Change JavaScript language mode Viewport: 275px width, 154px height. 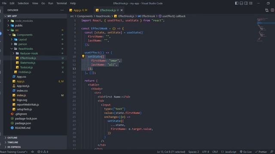[229, 152]
